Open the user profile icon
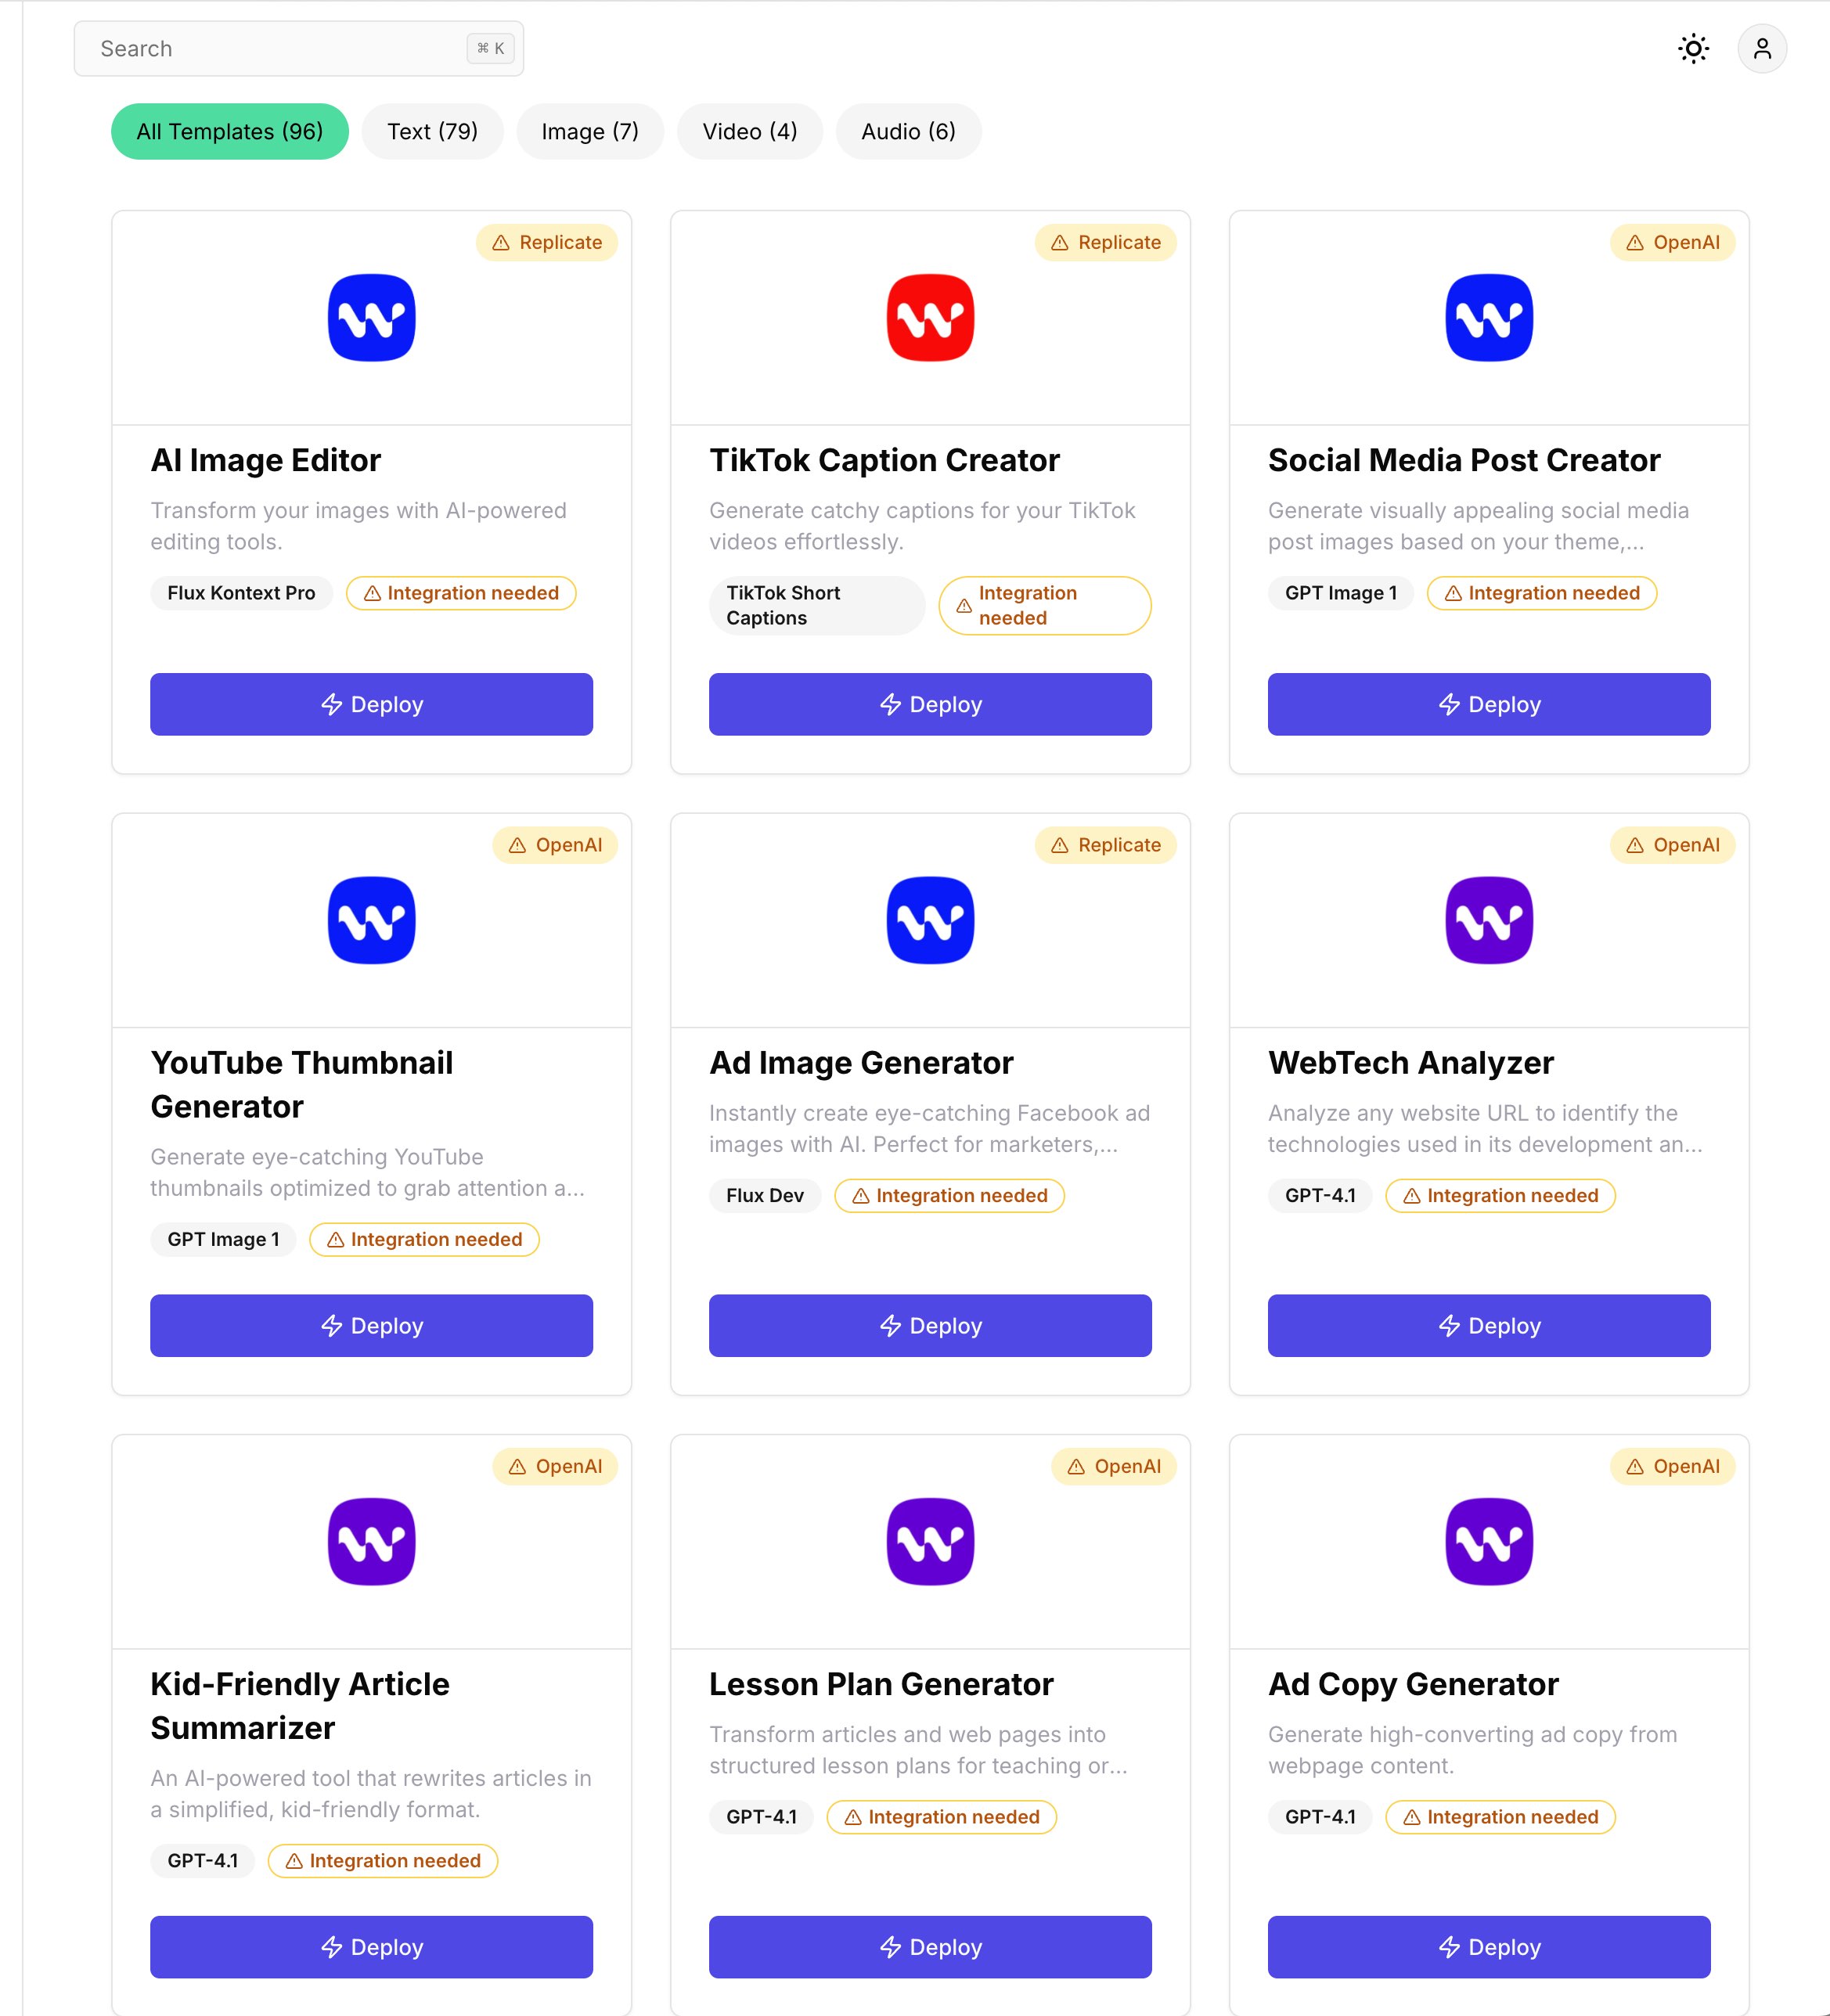Viewport: 1830px width, 2016px height. coord(1761,49)
